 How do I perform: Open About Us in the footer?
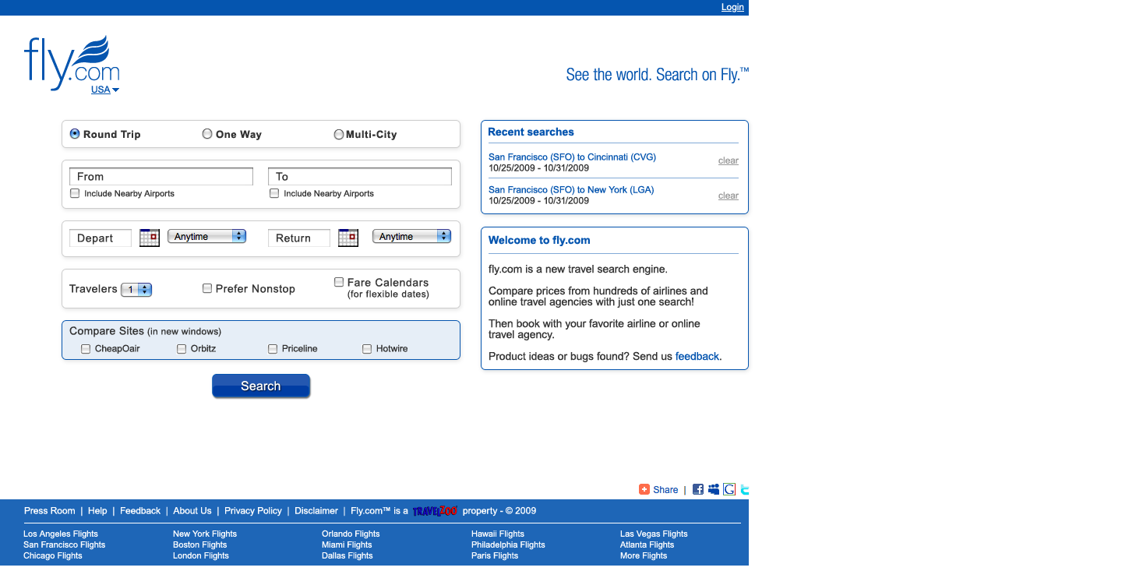coord(192,511)
